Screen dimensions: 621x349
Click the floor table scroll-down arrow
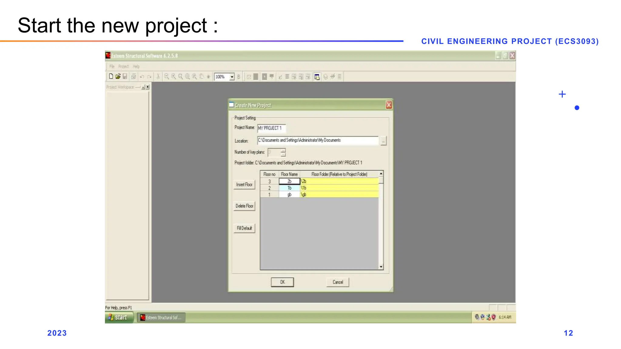coord(381,267)
